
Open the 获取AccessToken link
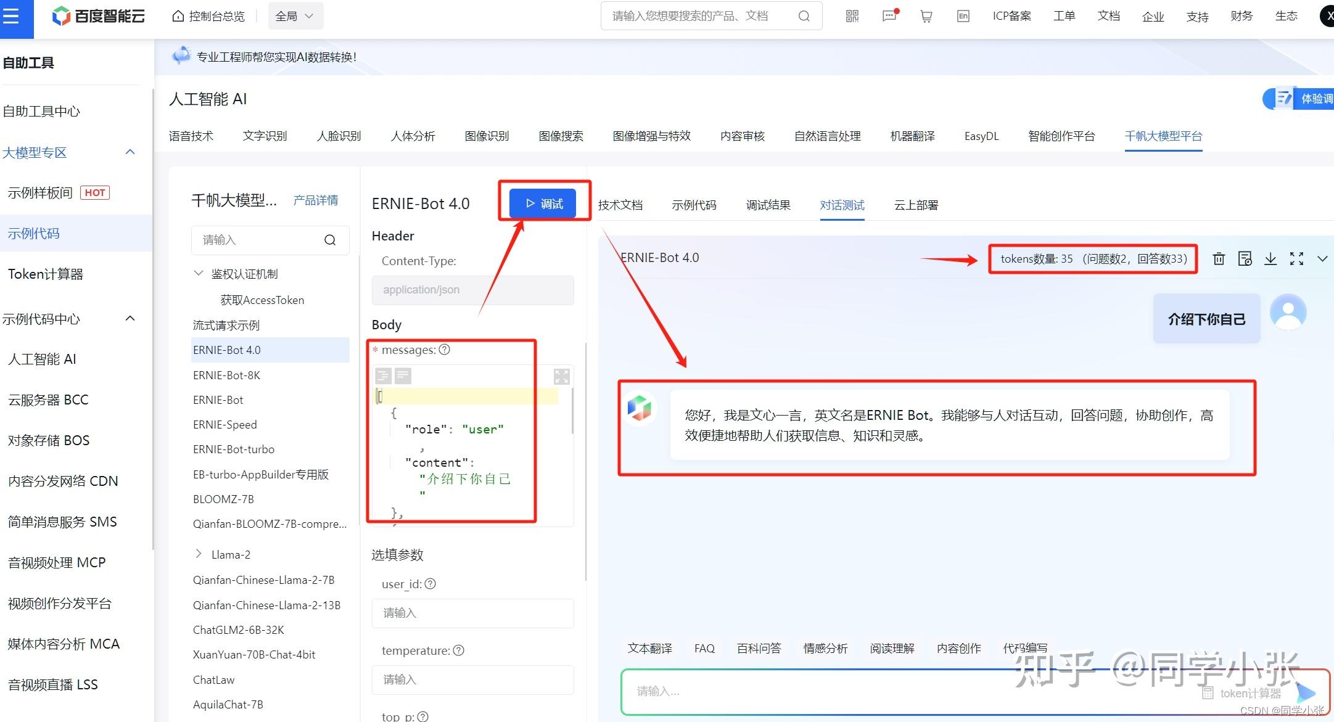tap(261, 300)
